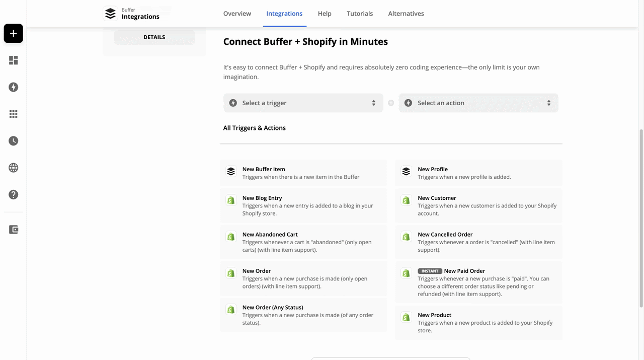Screen dimensions: 644x360
Task: Click the Shopify icon next to New Product
Action: [x=406, y=317]
